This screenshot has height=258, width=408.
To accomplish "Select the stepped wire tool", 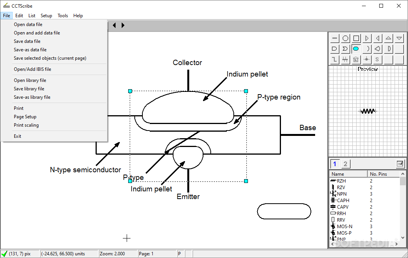I will point(335,59).
